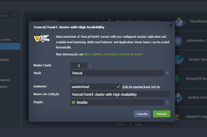This screenshot has width=207, height=137.
Task: Click the MongoDB leaf icon
Action: 177,79
